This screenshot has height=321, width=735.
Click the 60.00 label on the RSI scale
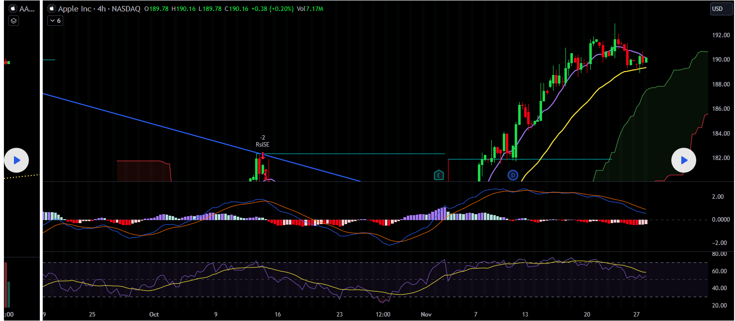[x=719, y=271]
